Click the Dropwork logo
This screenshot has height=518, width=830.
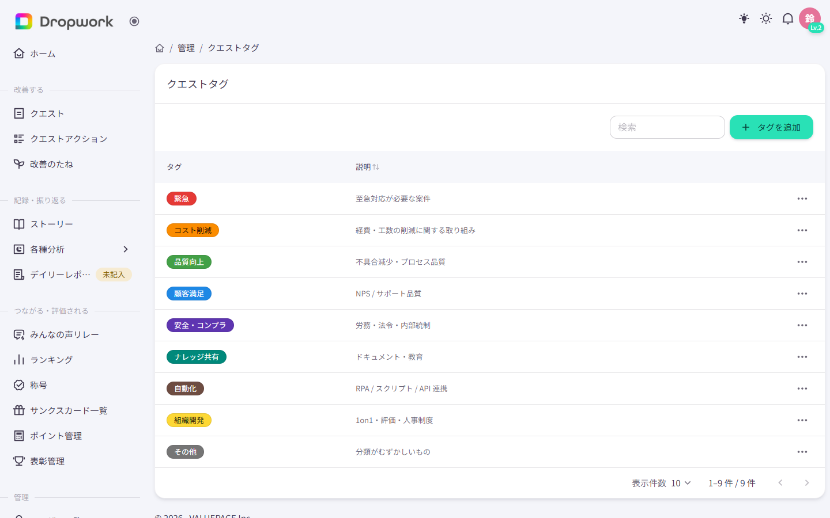pos(64,22)
